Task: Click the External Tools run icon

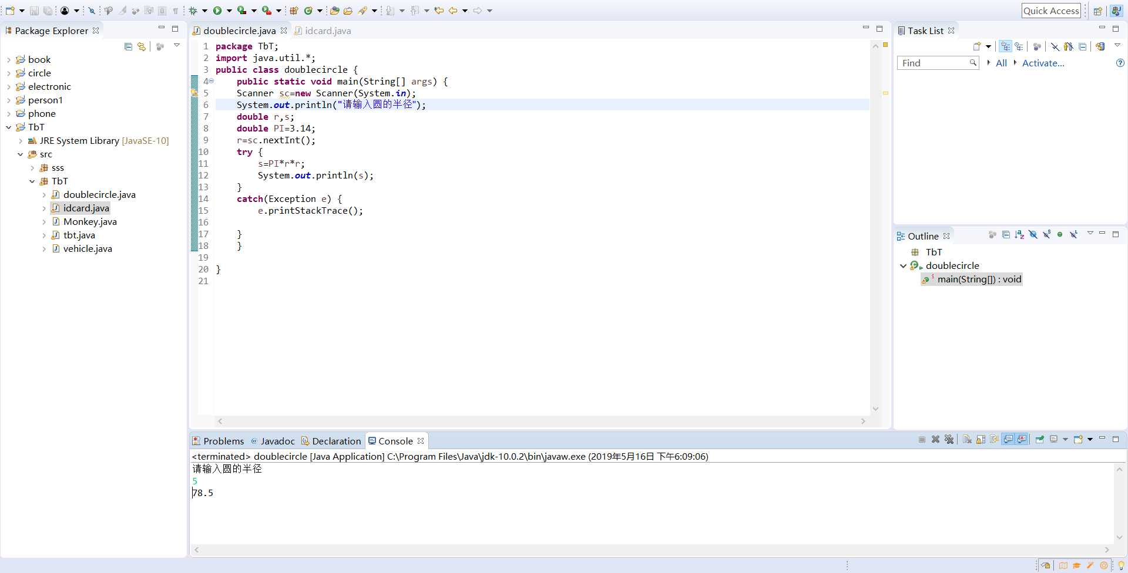Action: click(x=266, y=11)
